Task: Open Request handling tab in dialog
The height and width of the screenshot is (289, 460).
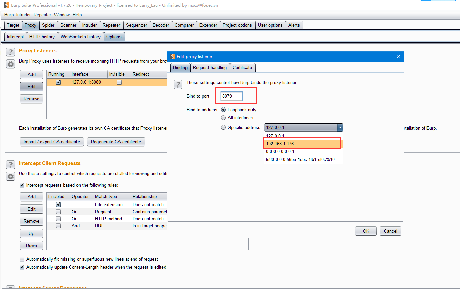Action: tap(210, 67)
